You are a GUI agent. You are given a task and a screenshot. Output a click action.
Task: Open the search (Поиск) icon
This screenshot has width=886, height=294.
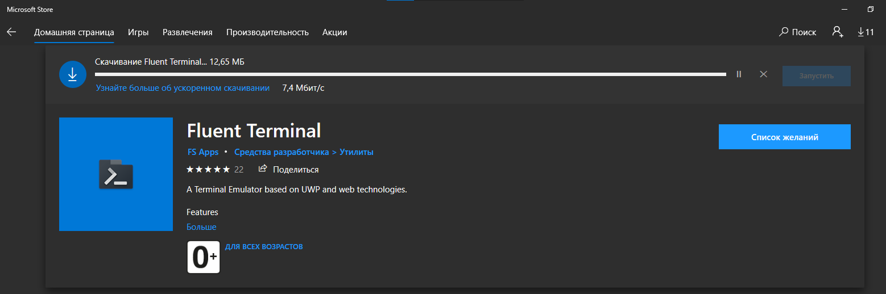pyautogui.click(x=784, y=32)
